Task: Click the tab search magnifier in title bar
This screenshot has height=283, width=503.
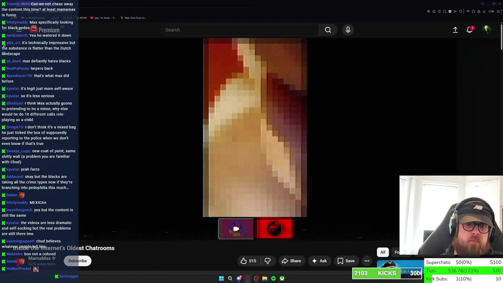Action: coord(482,4)
